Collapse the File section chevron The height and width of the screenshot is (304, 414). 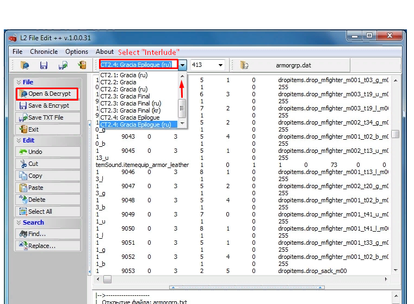coord(18,82)
